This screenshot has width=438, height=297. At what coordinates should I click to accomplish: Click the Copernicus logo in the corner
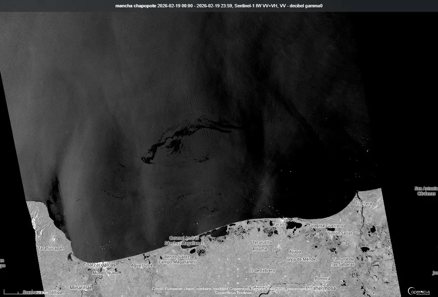click(x=419, y=291)
